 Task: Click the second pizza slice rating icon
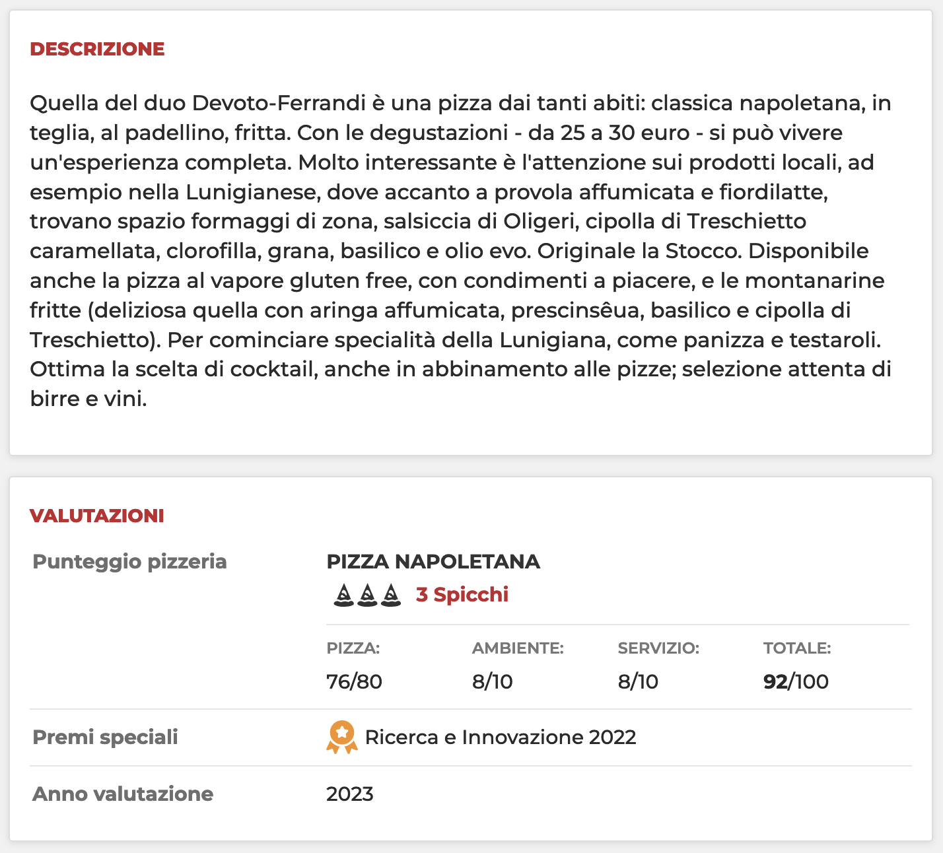tap(367, 596)
